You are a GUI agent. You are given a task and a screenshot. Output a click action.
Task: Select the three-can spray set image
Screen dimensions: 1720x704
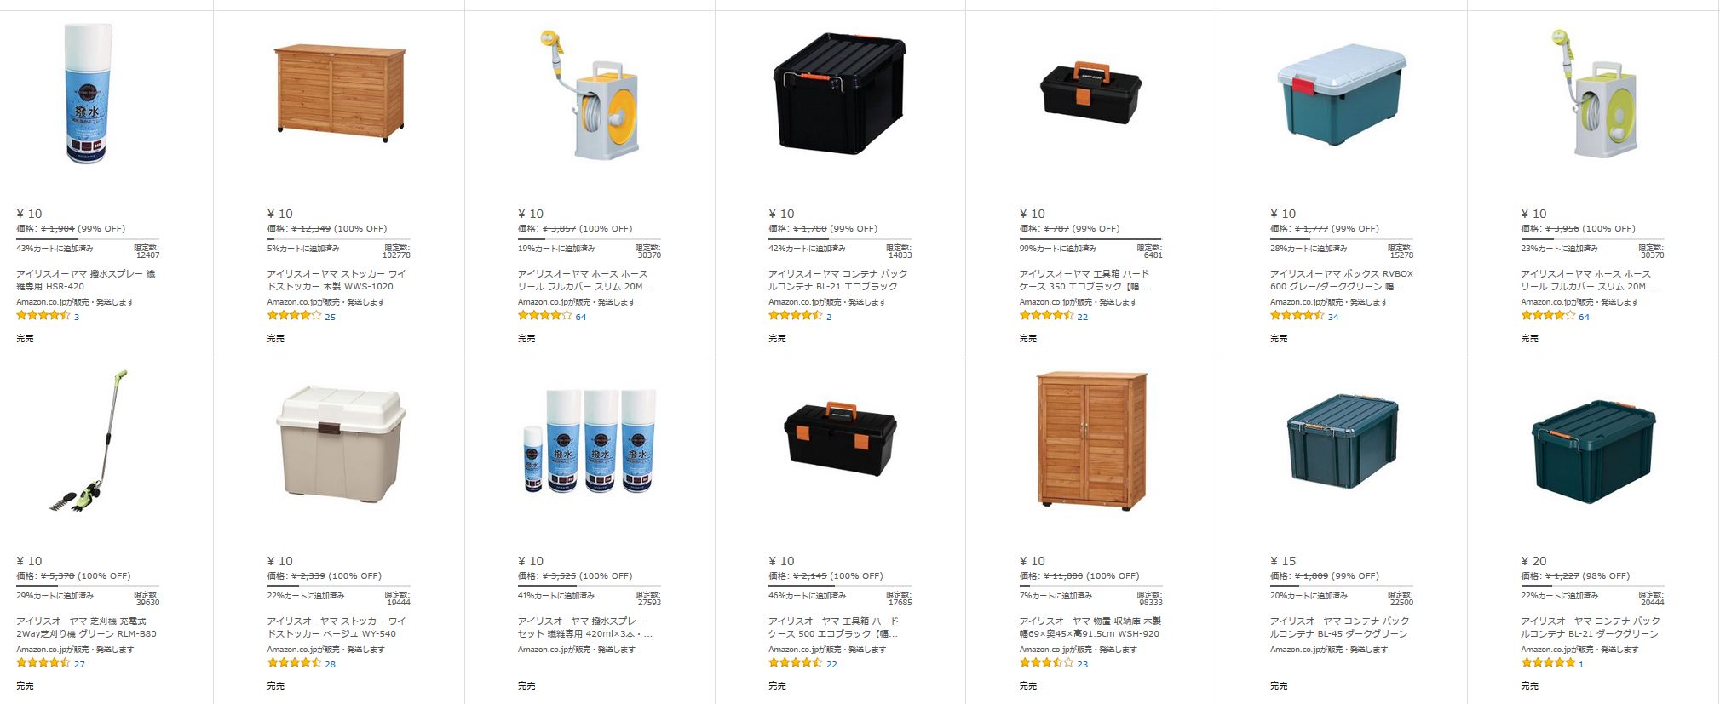[590, 441]
